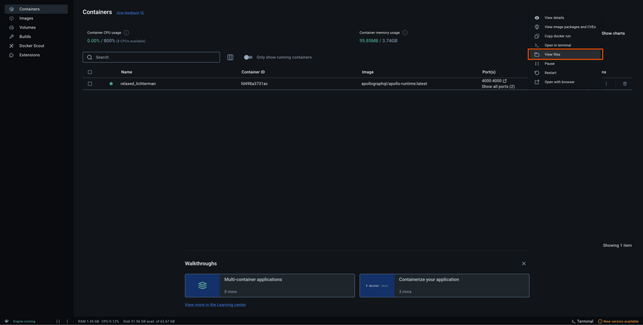Click in the container Search field
Screen dimensions: 643x325
pyautogui.click(x=154, y=58)
